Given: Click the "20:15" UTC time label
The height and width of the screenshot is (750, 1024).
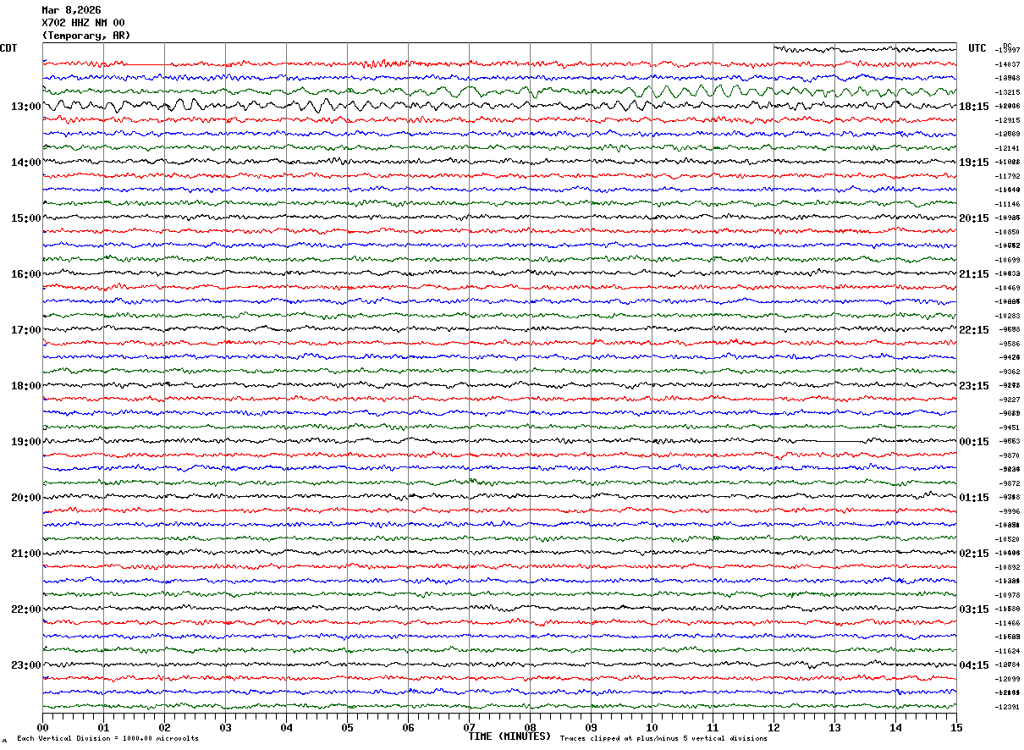Looking at the screenshot, I should (x=974, y=218).
